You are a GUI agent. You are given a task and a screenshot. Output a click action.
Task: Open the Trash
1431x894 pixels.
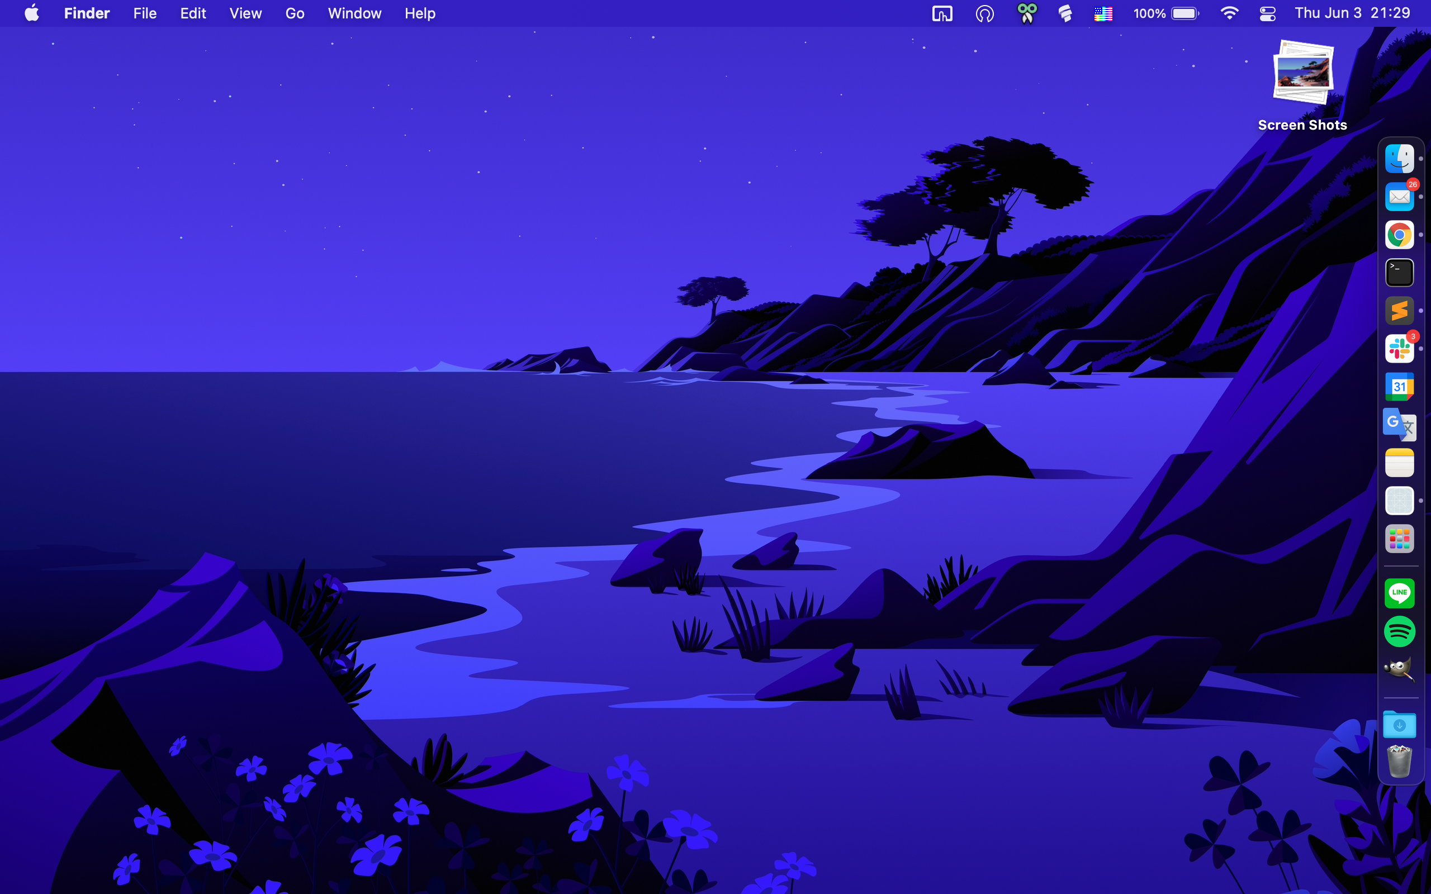[1399, 762]
